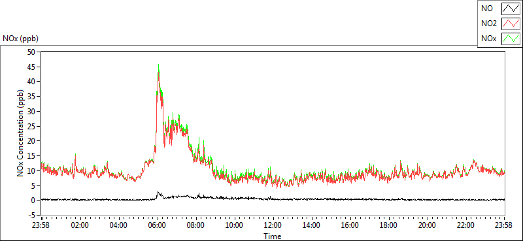Select the NO2 legend label

coord(488,24)
